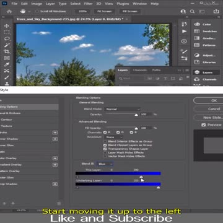Select the Crop tool

7,51
